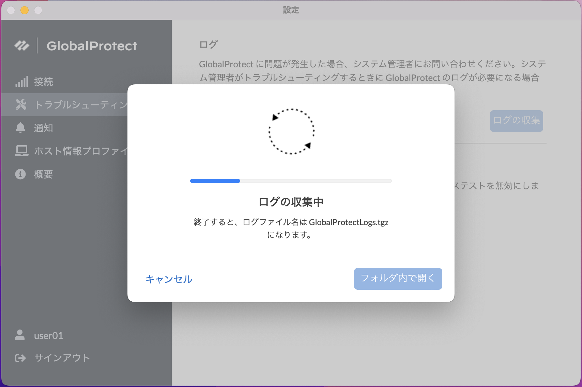The height and width of the screenshot is (387, 582).
Task: Click the laptop host information icon
Action: (x=21, y=151)
